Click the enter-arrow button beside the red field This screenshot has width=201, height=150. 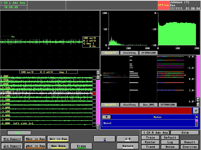pyautogui.click(x=195, y=111)
